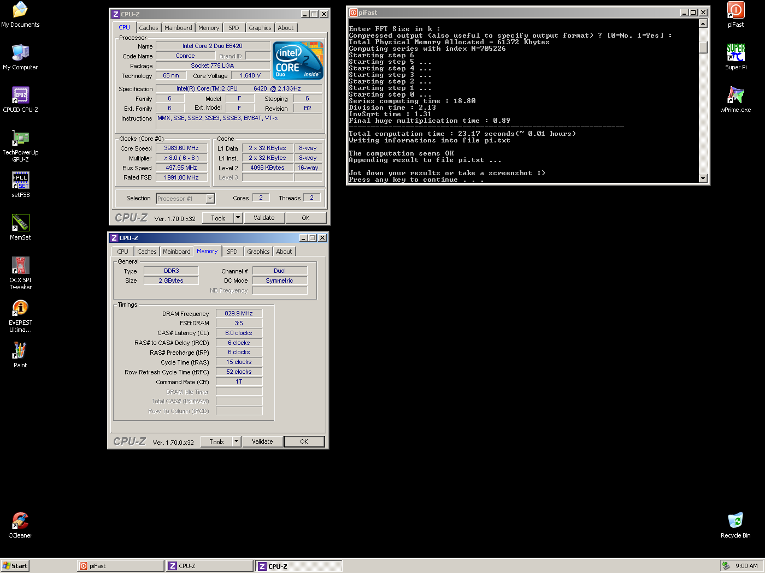Click piFast console scroll up arrow

click(703, 23)
